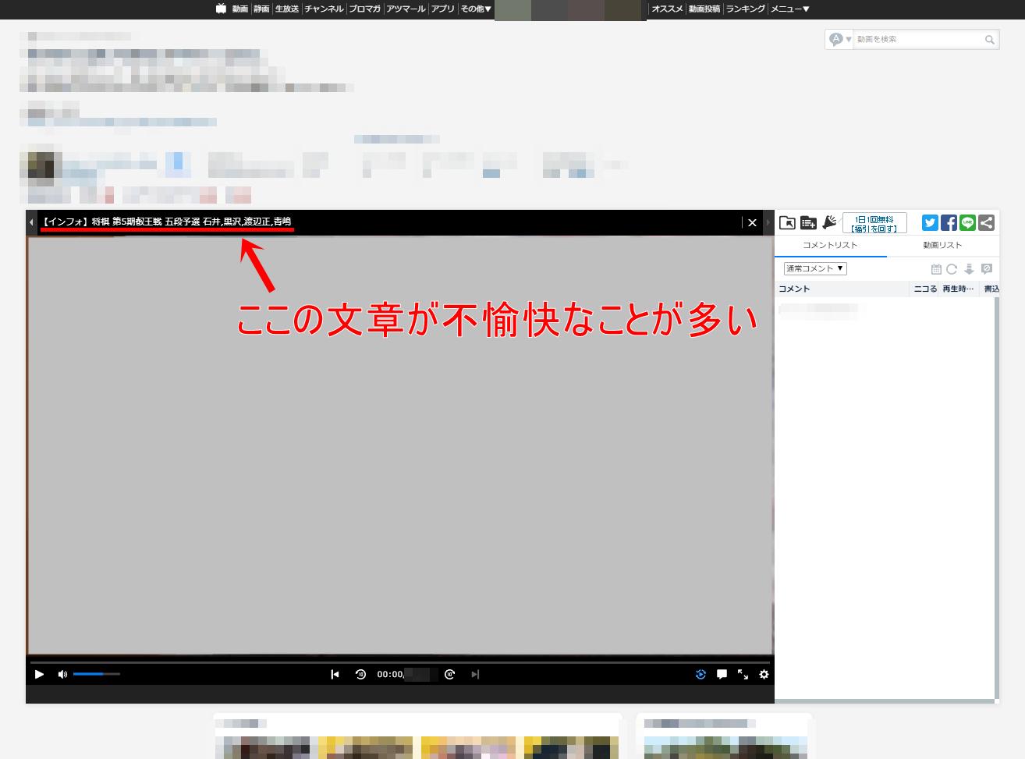The image size is (1025, 759).
Task: Click the megaphone Nico-ad promotion icon
Action: pos(828,222)
